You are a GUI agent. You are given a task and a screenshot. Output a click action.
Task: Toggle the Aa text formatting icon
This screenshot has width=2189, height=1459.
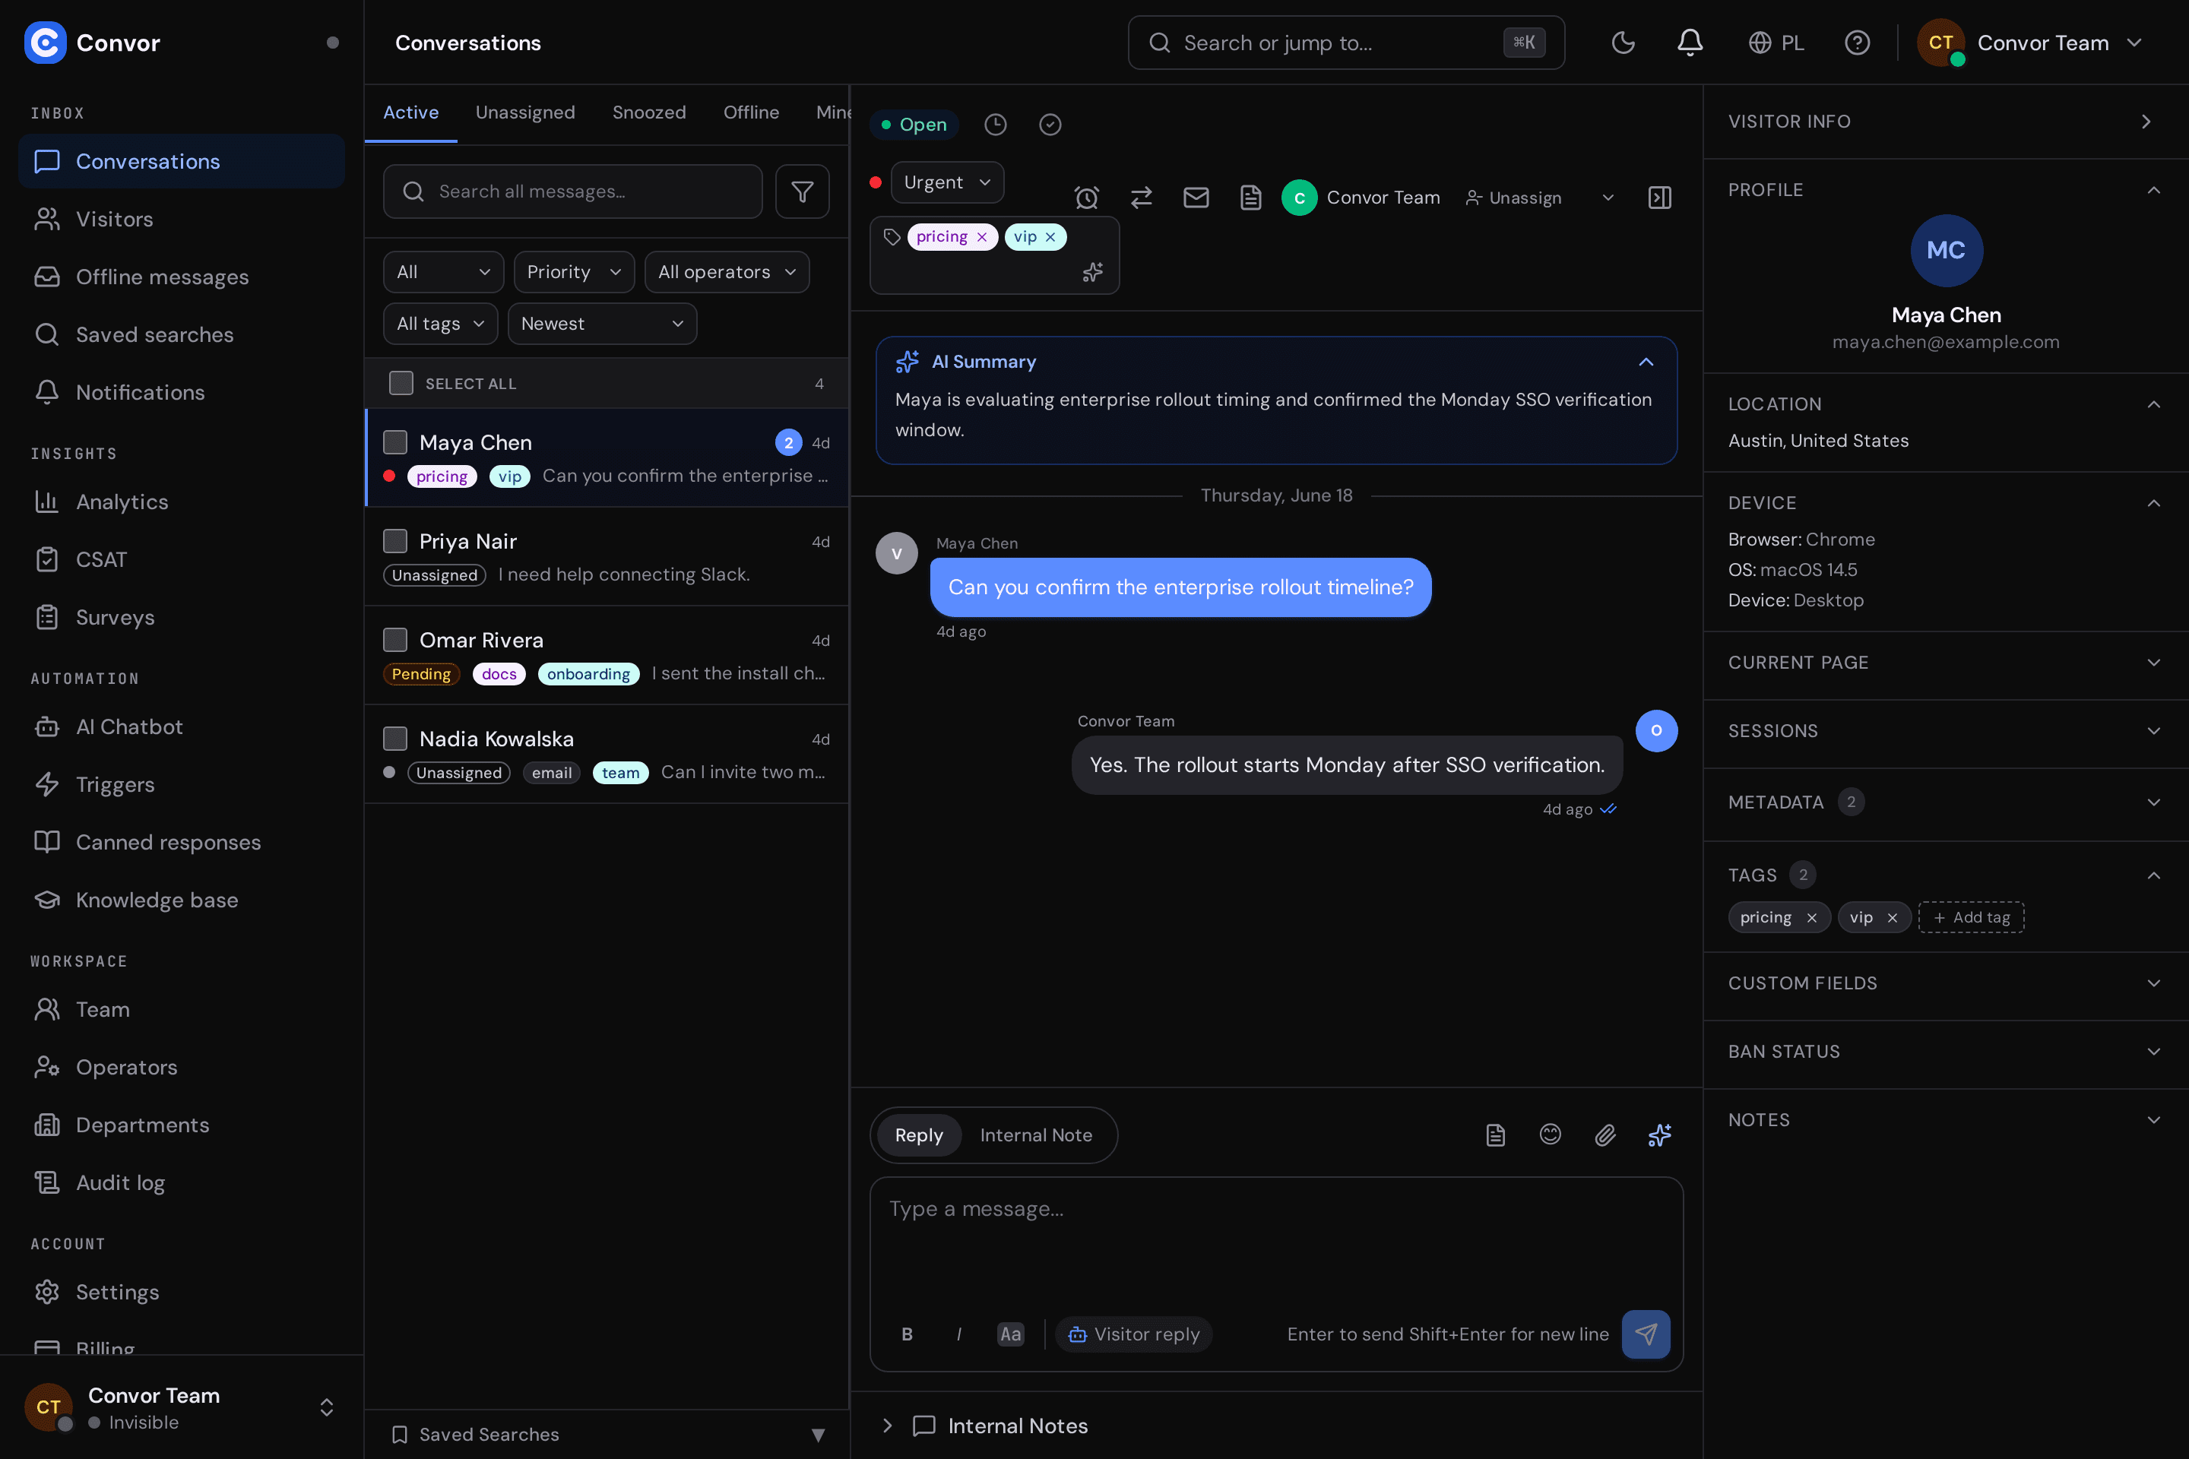(1011, 1334)
